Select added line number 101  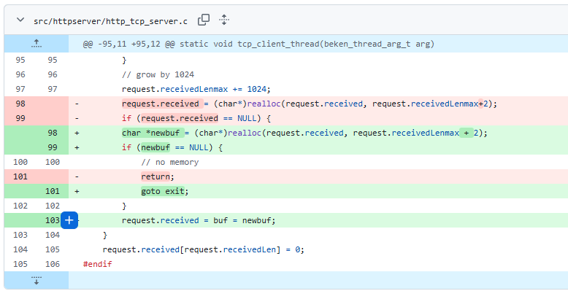53,191
